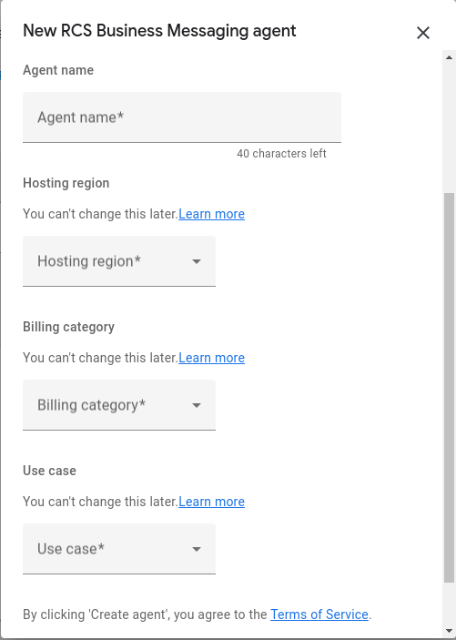Click the 'Use case' section heading
This screenshot has height=640, width=456.
tap(49, 471)
